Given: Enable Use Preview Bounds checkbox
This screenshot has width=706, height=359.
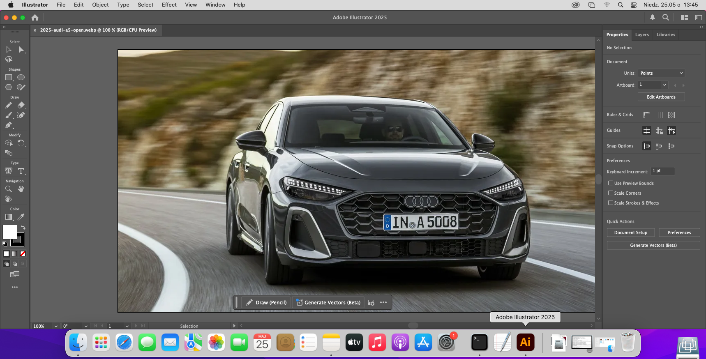Looking at the screenshot, I should [x=611, y=183].
